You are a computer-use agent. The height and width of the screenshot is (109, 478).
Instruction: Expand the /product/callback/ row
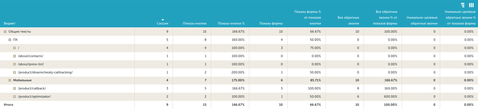pos(14,88)
